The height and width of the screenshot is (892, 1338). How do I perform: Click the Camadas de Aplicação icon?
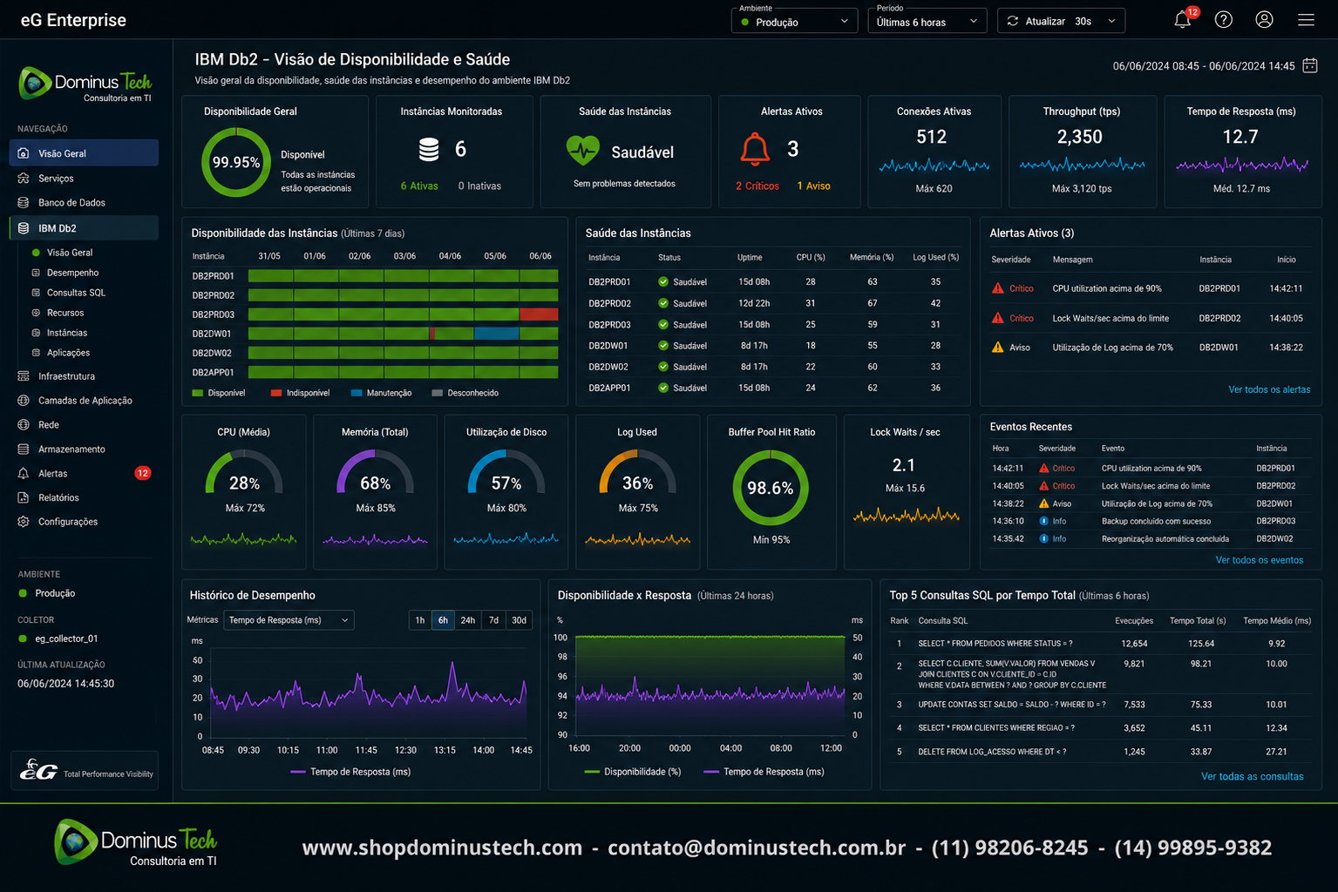pyautogui.click(x=24, y=401)
